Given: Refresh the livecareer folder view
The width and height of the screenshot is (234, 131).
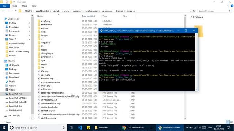Looking at the screenshot, I should [194, 11].
